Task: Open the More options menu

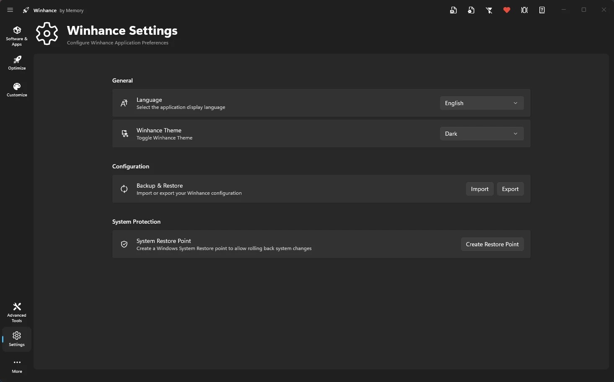Action: pos(17,366)
